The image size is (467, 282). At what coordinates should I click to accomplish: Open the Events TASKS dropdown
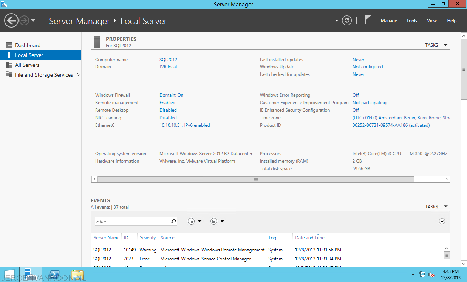click(436, 206)
